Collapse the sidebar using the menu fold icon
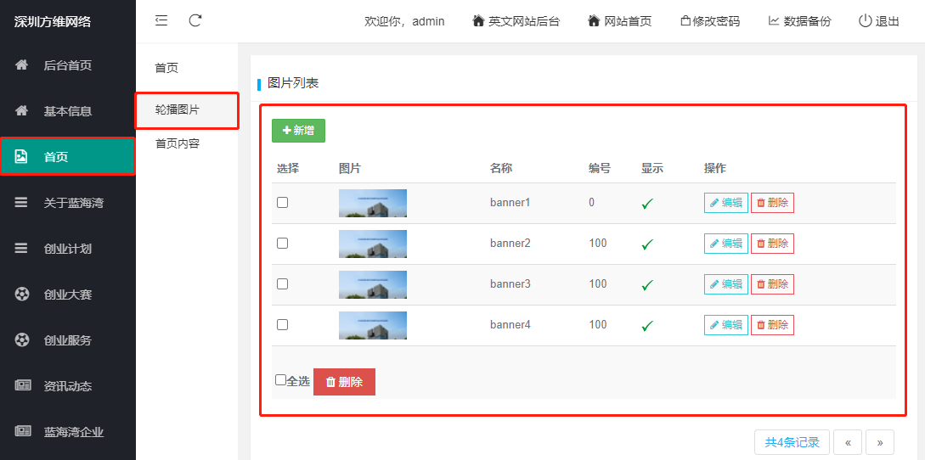This screenshot has width=925, height=460. [161, 20]
